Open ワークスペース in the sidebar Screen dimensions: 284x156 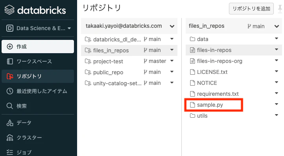click(x=38, y=61)
